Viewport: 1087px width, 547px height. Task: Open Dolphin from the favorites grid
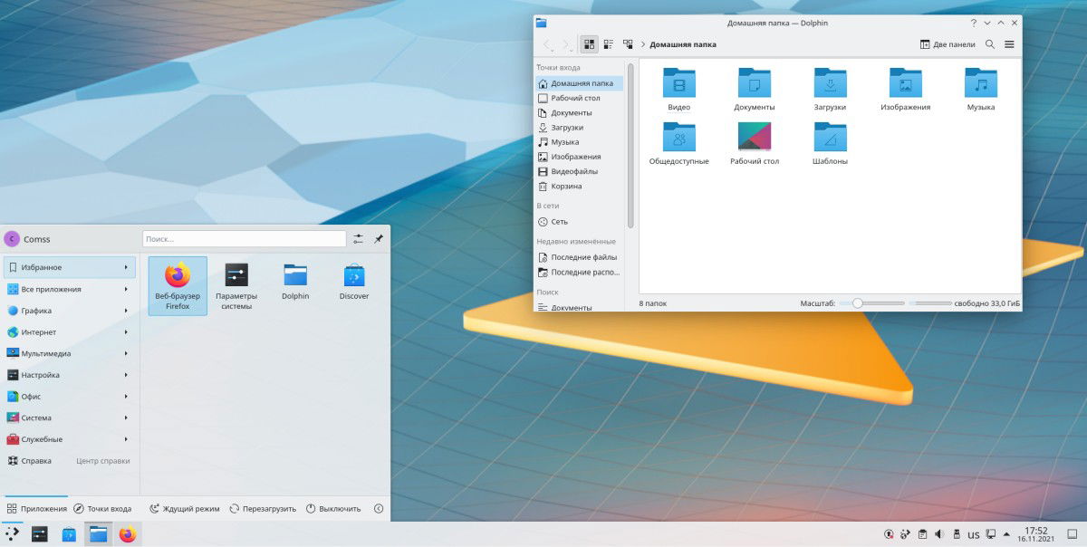(x=295, y=282)
